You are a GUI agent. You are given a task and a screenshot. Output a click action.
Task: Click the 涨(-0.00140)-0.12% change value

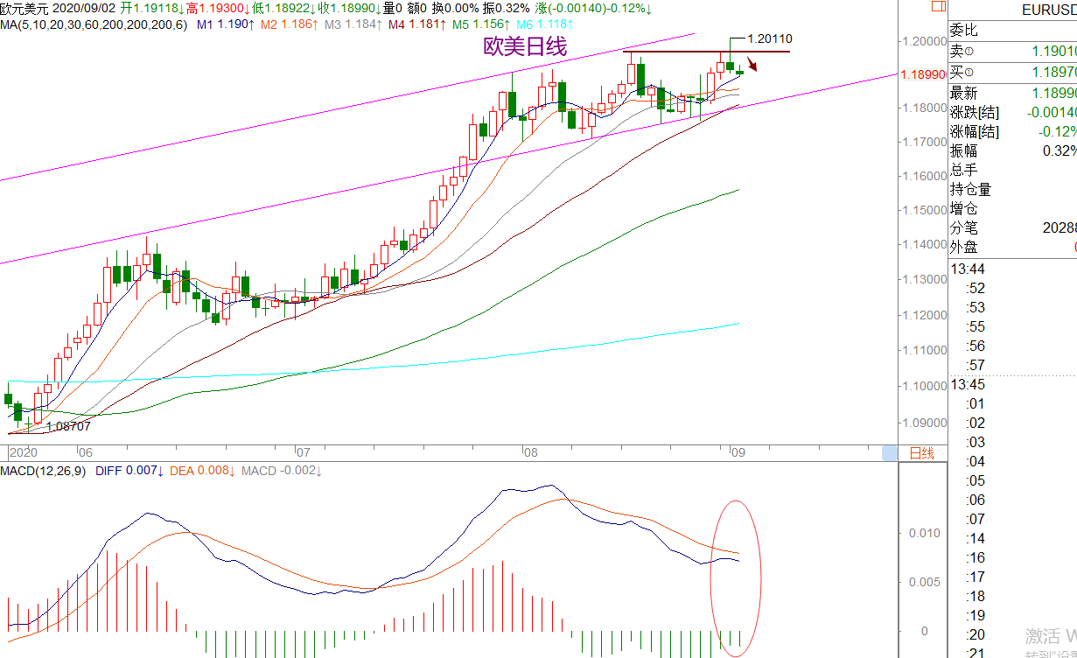click(594, 8)
